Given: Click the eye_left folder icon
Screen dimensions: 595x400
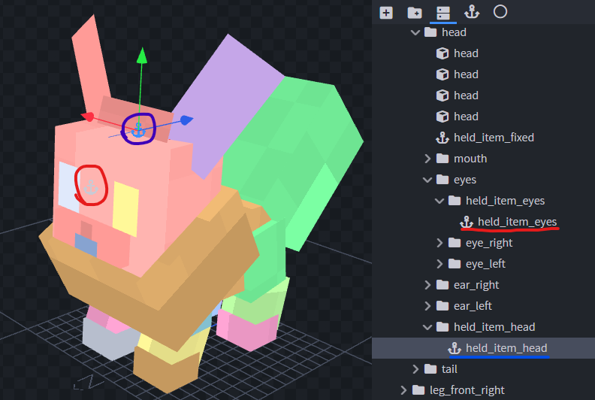Looking at the screenshot, I should [455, 264].
